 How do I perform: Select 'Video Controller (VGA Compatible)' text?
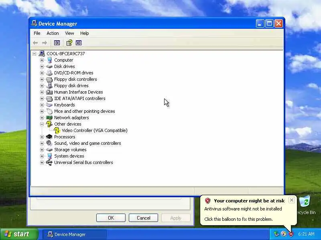(95, 130)
